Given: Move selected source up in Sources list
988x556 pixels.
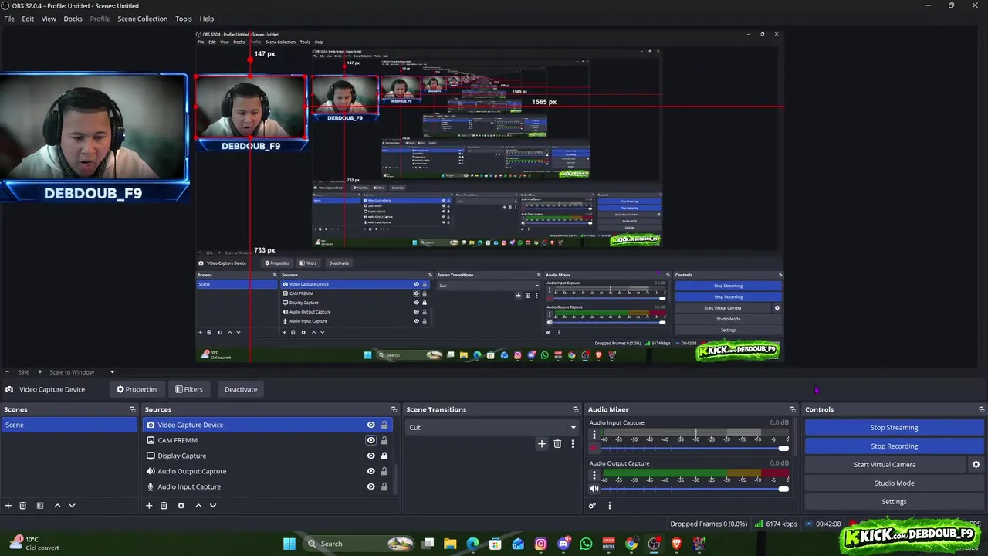Looking at the screenshot, I should [198, 505].
